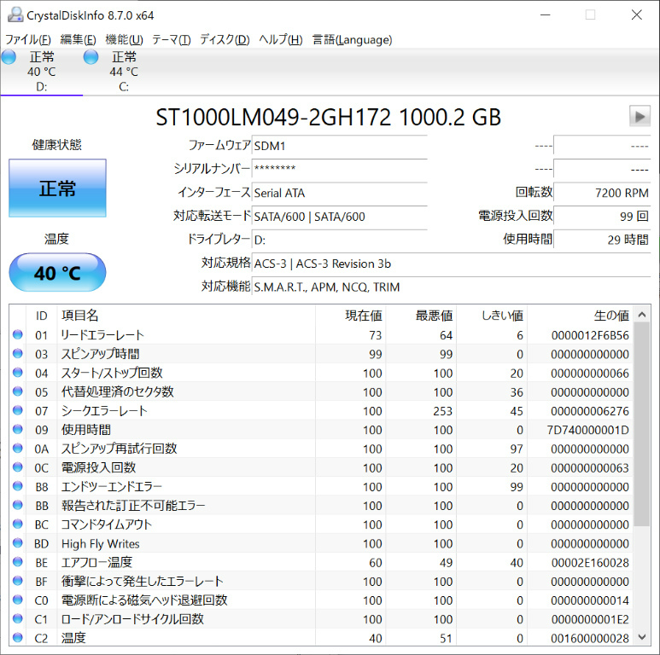Image resolution: width=660 pixels, height=655 pixels.
Task: Click the 29 時間 power-on hours field
Action: (602, 240)
